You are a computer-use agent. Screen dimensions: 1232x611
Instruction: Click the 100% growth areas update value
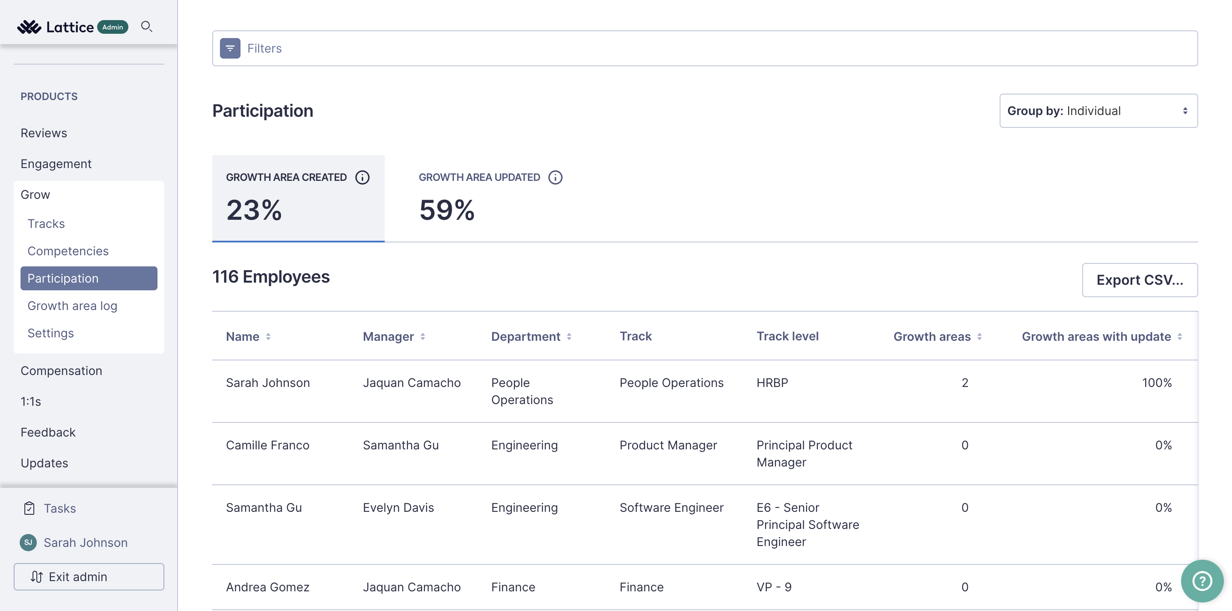(x=1156, y=383)
